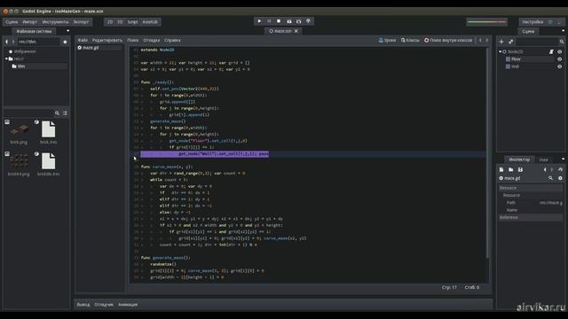
Task: Open script attached to Node2D
Action: [551, 51]
